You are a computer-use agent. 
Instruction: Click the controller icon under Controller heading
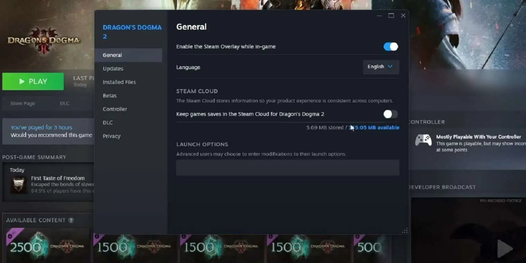point(423,140)
